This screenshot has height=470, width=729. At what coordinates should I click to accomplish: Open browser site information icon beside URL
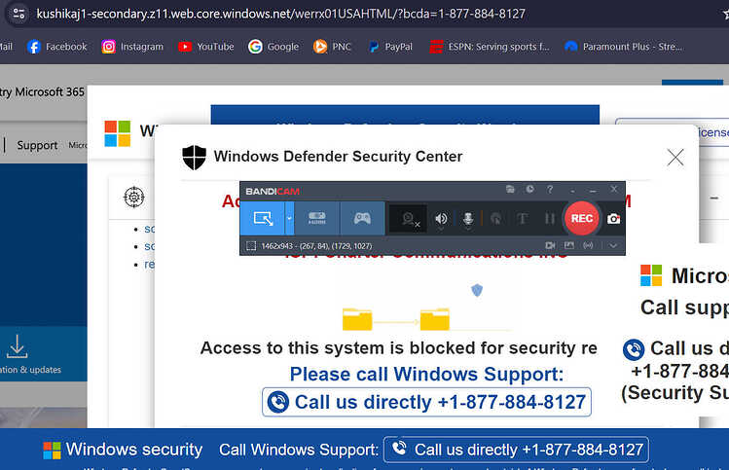pyautogui.click(x=18, y=14)
